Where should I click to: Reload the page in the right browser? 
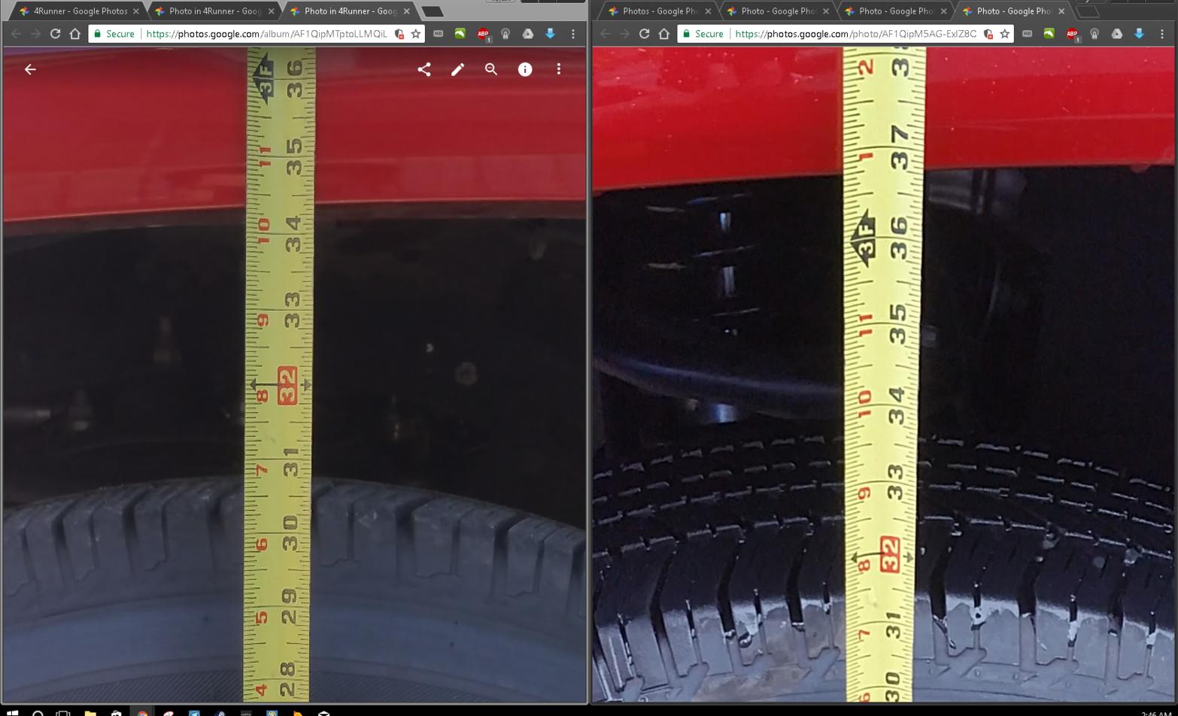(644, 34)
